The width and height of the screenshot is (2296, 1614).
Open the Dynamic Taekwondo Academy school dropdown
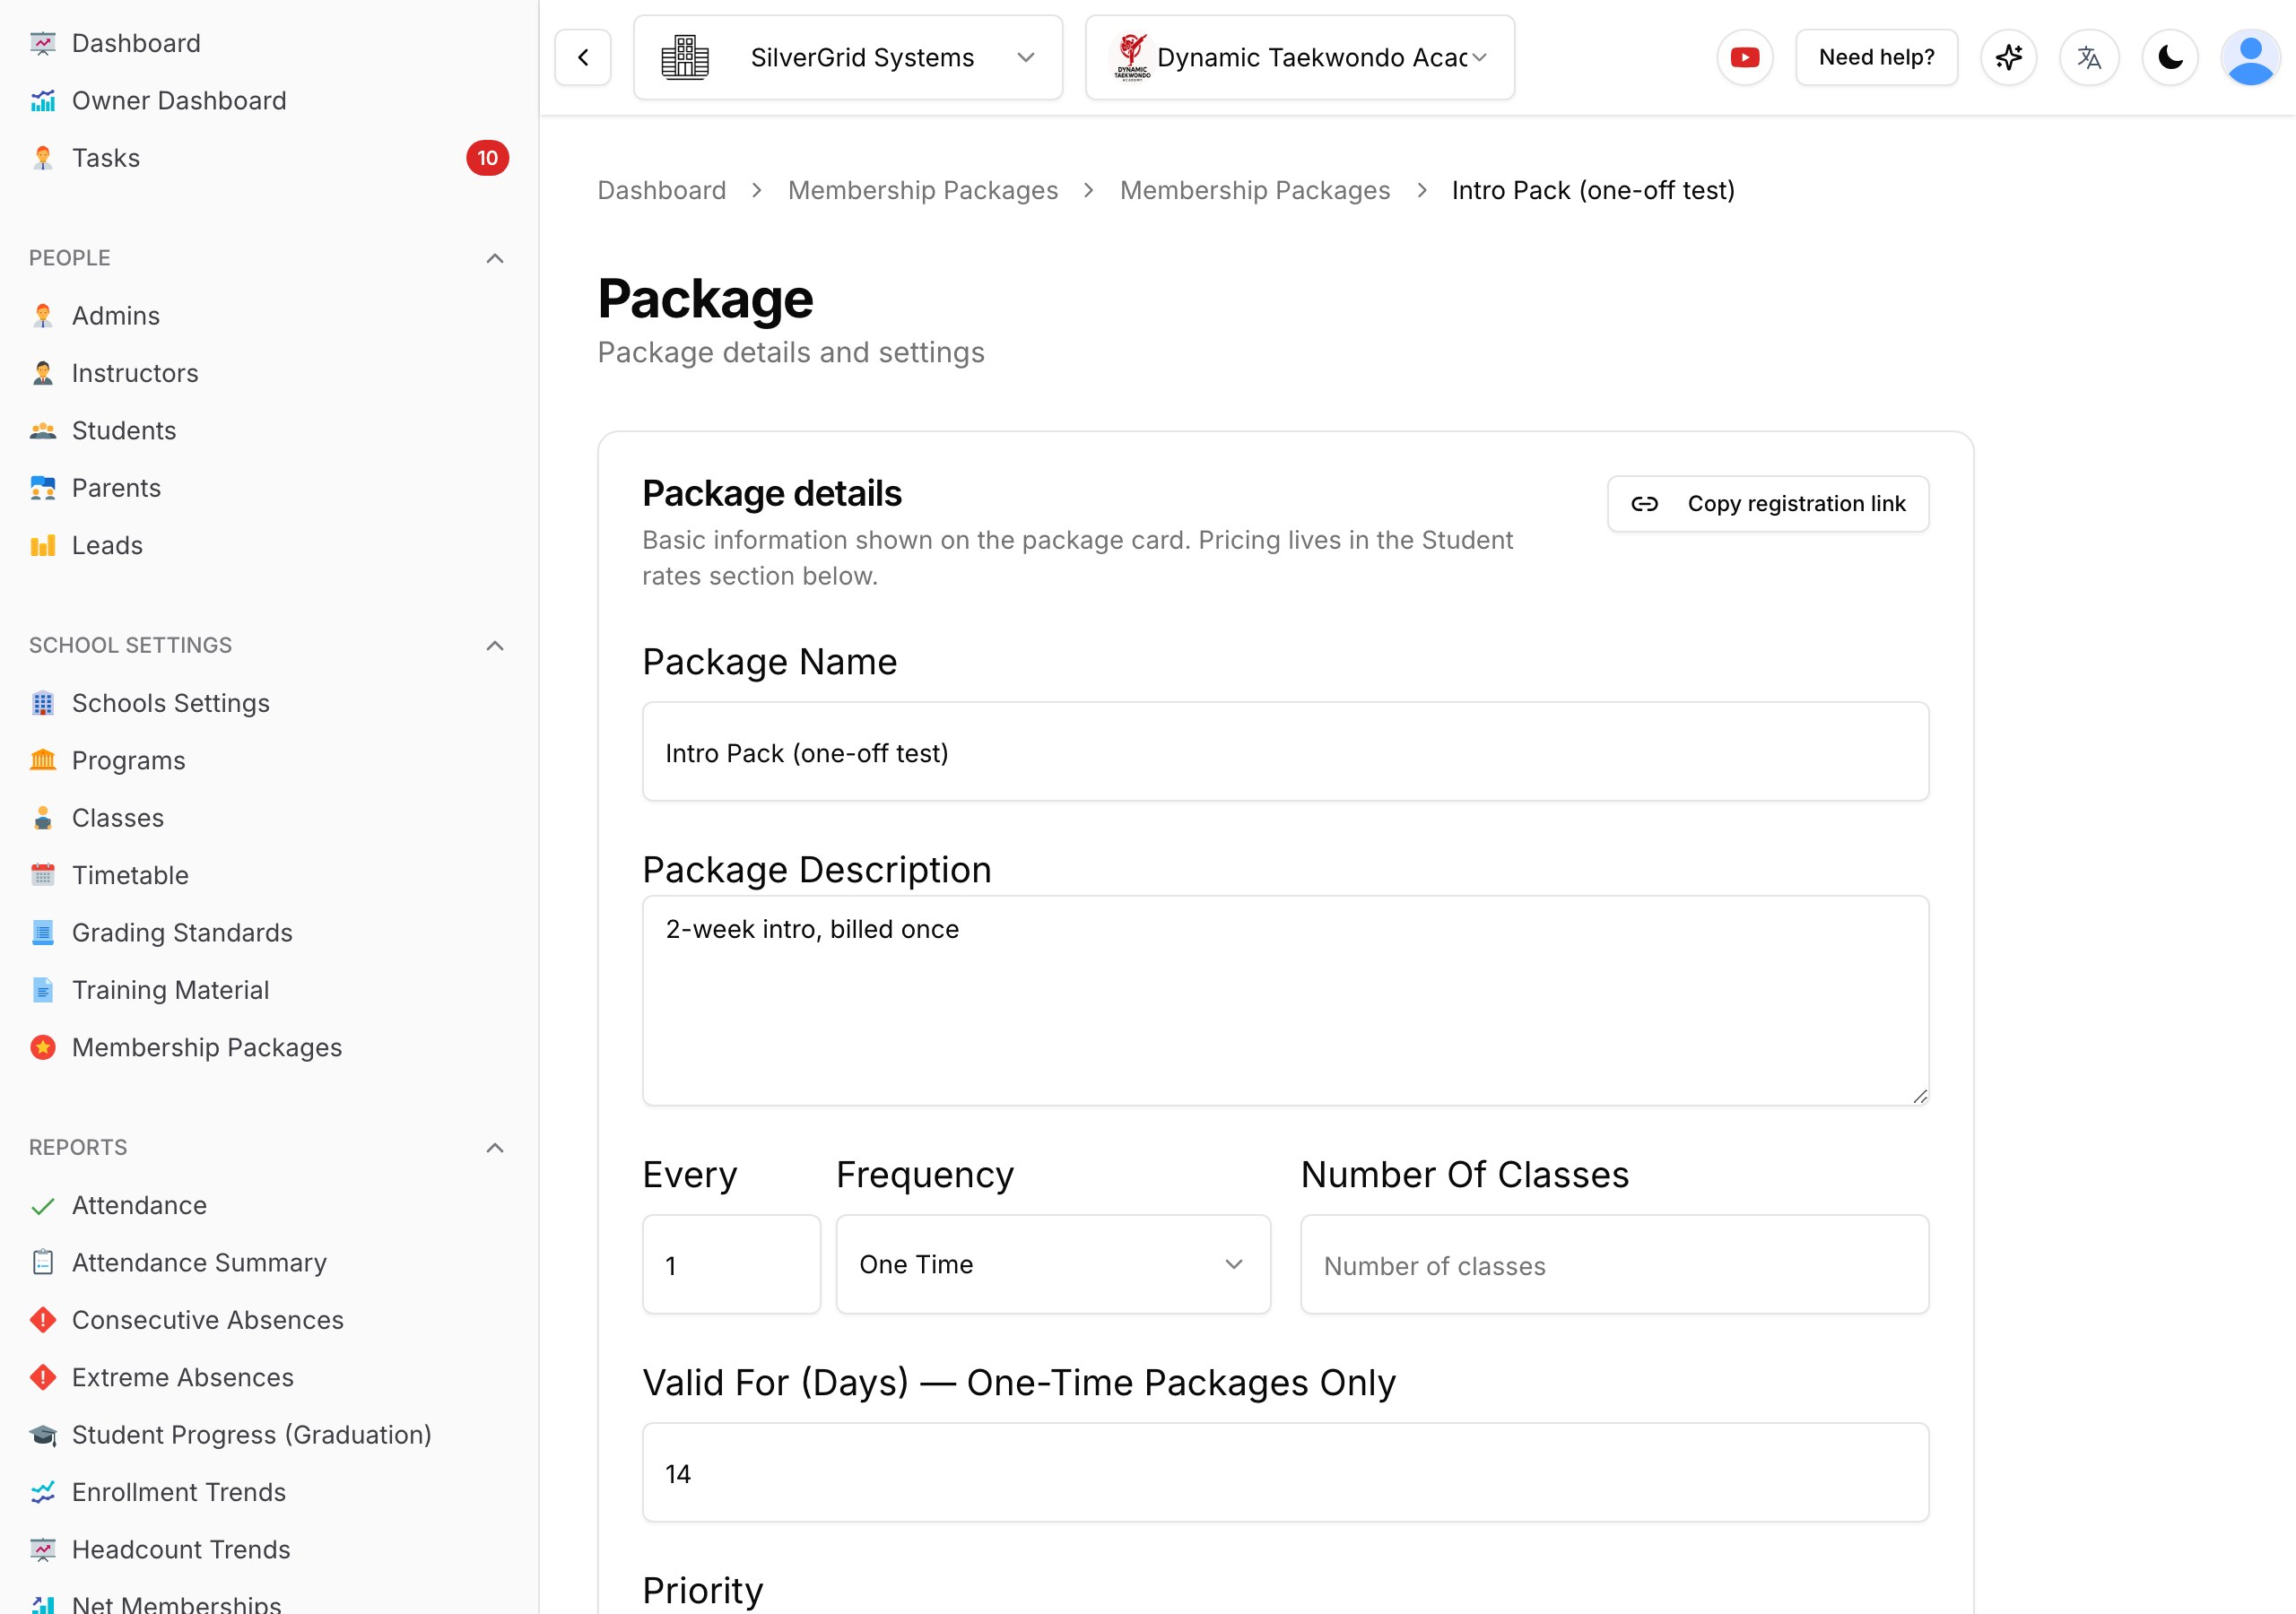(x=1300, y=57)
